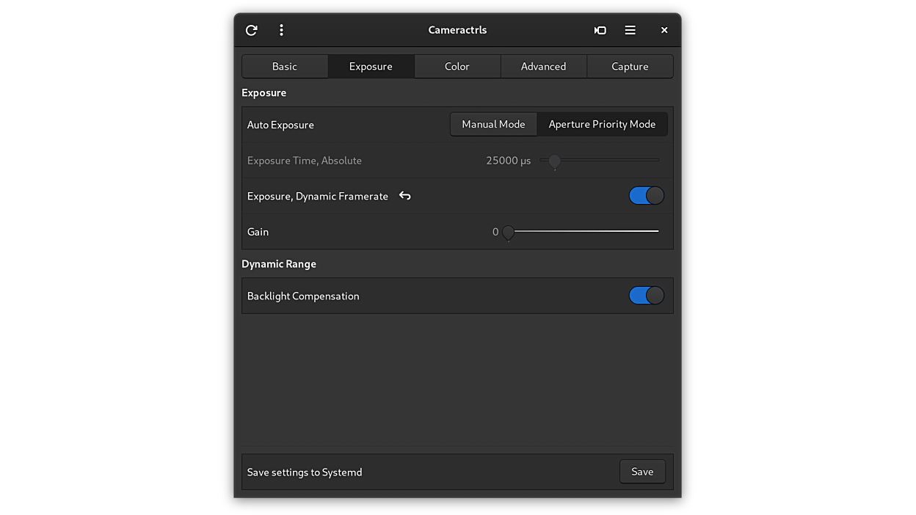This screenshot has width=916, height=515.
Task: Click the Gain slider handle
Action: click(x=507, y=231)
